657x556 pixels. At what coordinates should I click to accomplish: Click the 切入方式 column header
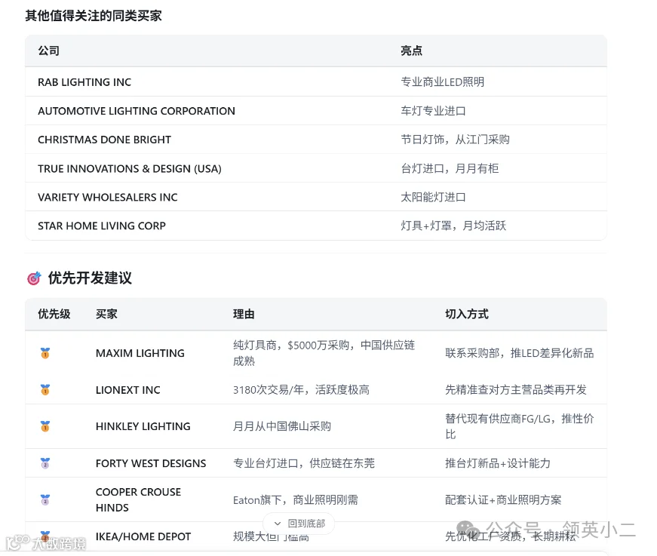[467, 314]
